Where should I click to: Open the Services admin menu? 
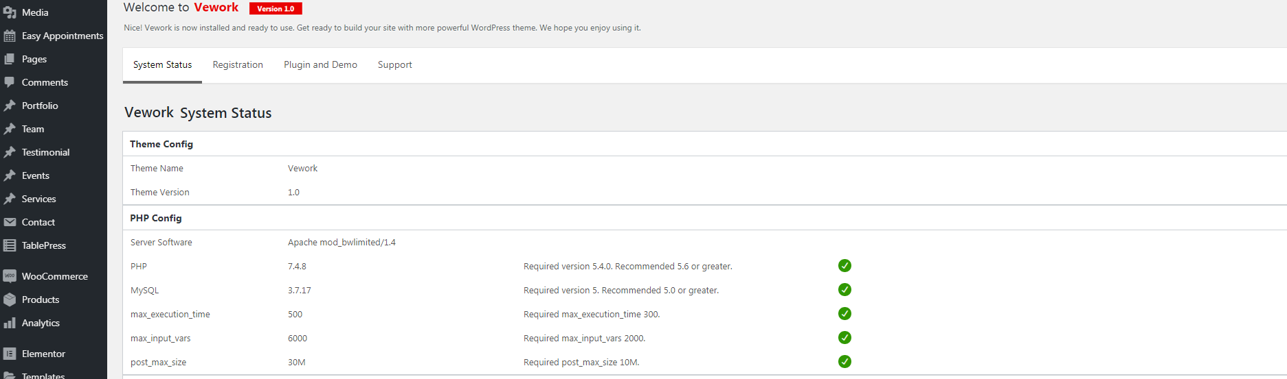(x=38, y=199)
